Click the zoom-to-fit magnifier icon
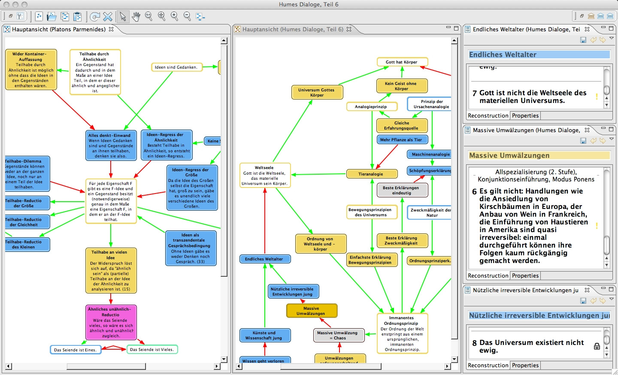 161,16
